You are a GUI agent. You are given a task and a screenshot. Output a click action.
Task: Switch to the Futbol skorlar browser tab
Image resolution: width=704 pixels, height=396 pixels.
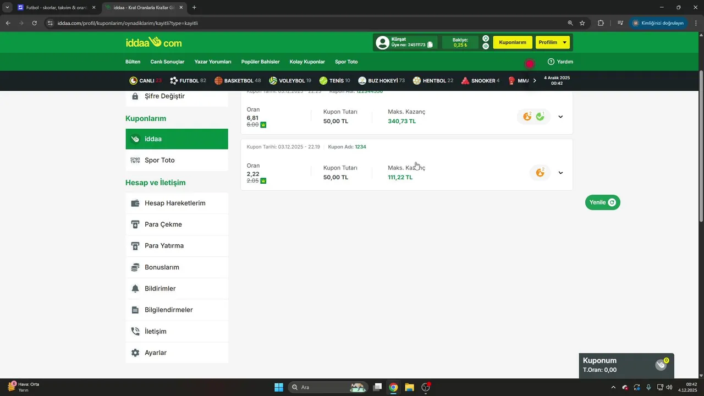pos(57,8)
